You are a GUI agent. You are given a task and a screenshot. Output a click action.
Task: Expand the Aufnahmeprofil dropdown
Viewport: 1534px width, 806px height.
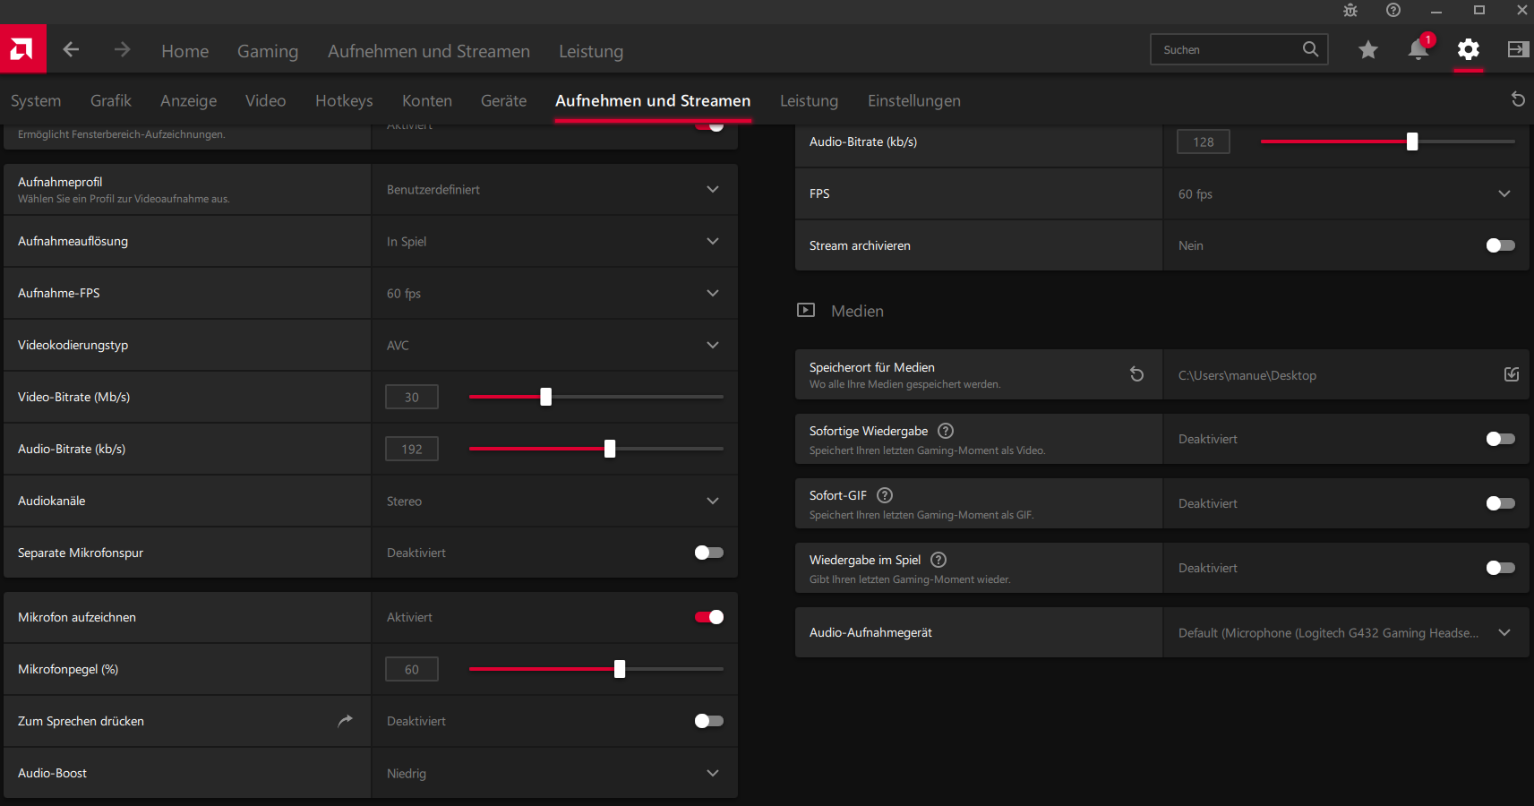(x=713, y=190)
